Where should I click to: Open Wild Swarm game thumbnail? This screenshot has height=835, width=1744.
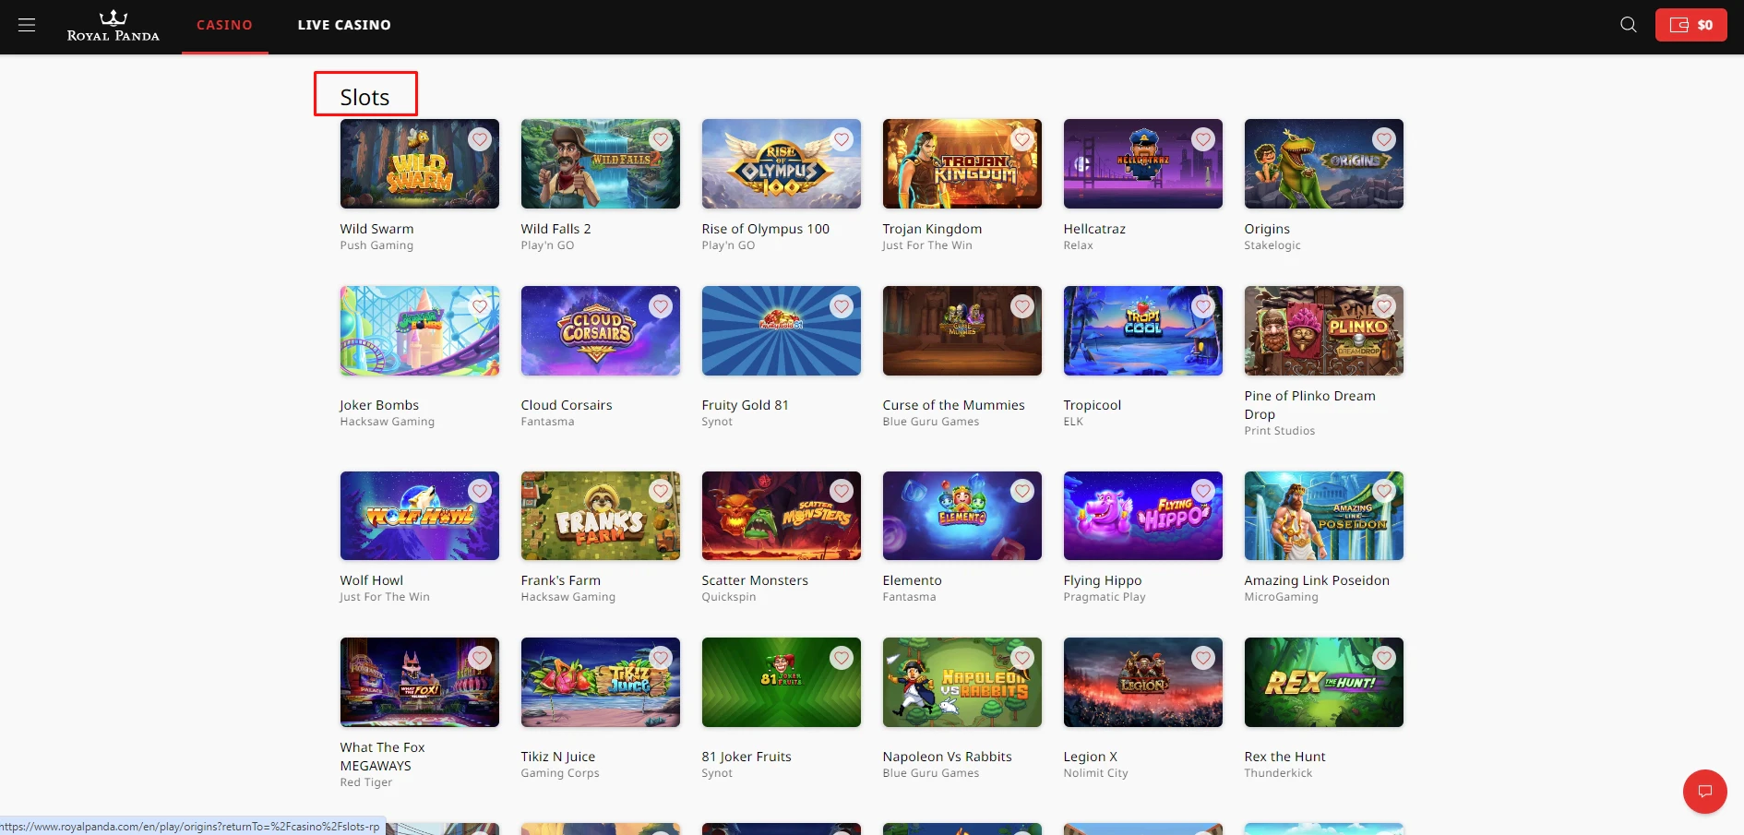coord(420,163)
